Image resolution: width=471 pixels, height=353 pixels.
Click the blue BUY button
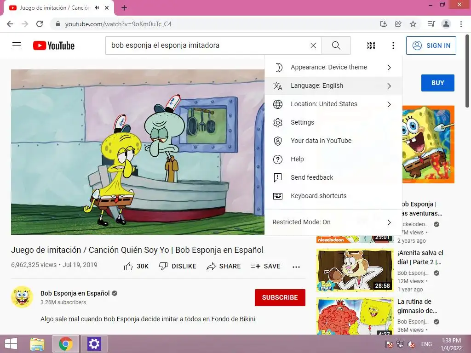pos(438,83)
